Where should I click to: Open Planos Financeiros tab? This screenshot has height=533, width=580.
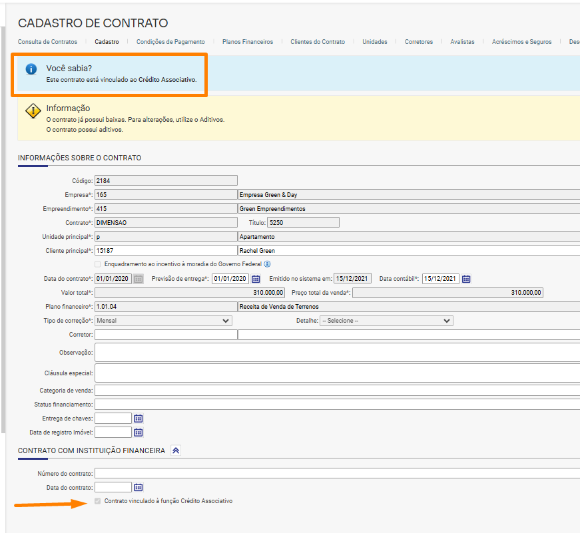[248, 42]
